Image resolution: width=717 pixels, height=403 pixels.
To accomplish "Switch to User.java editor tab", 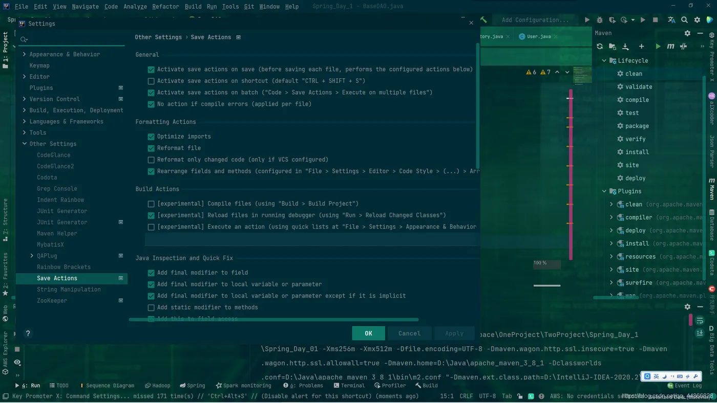I will (538, 37).
